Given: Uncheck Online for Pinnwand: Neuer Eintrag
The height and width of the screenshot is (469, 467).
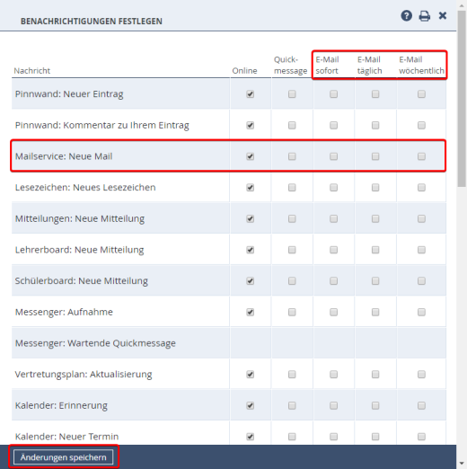Looking at the screenshot, I should point(251,94).
